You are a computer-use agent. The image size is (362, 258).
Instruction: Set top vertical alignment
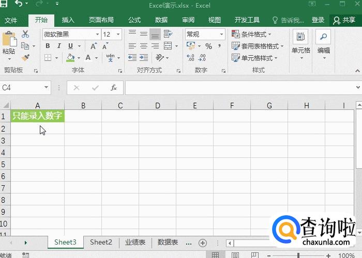(x=132, y=32)
